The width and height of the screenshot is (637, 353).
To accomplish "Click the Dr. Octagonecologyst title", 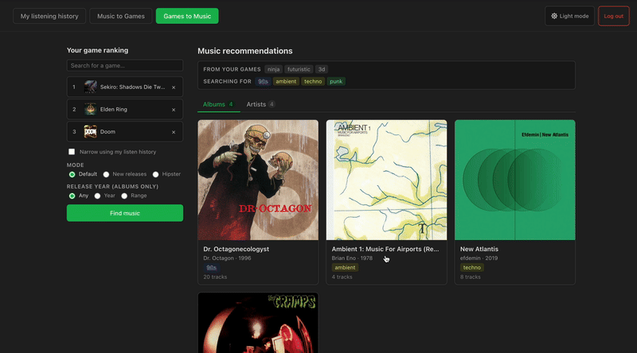I will coord(236,249).
